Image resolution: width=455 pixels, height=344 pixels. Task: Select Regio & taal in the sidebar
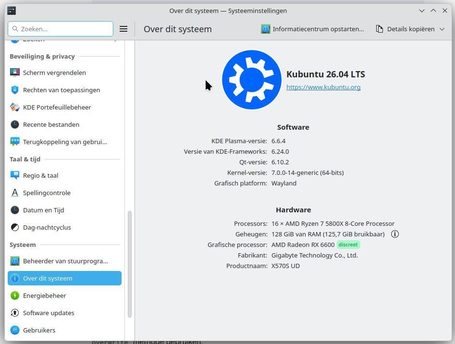[x=64, y=175]
